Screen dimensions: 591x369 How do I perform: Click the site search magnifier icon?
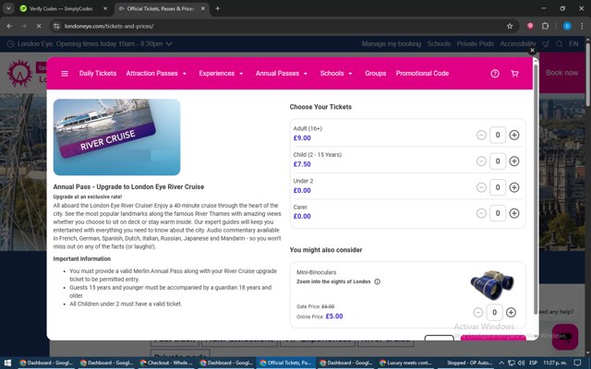560,44
